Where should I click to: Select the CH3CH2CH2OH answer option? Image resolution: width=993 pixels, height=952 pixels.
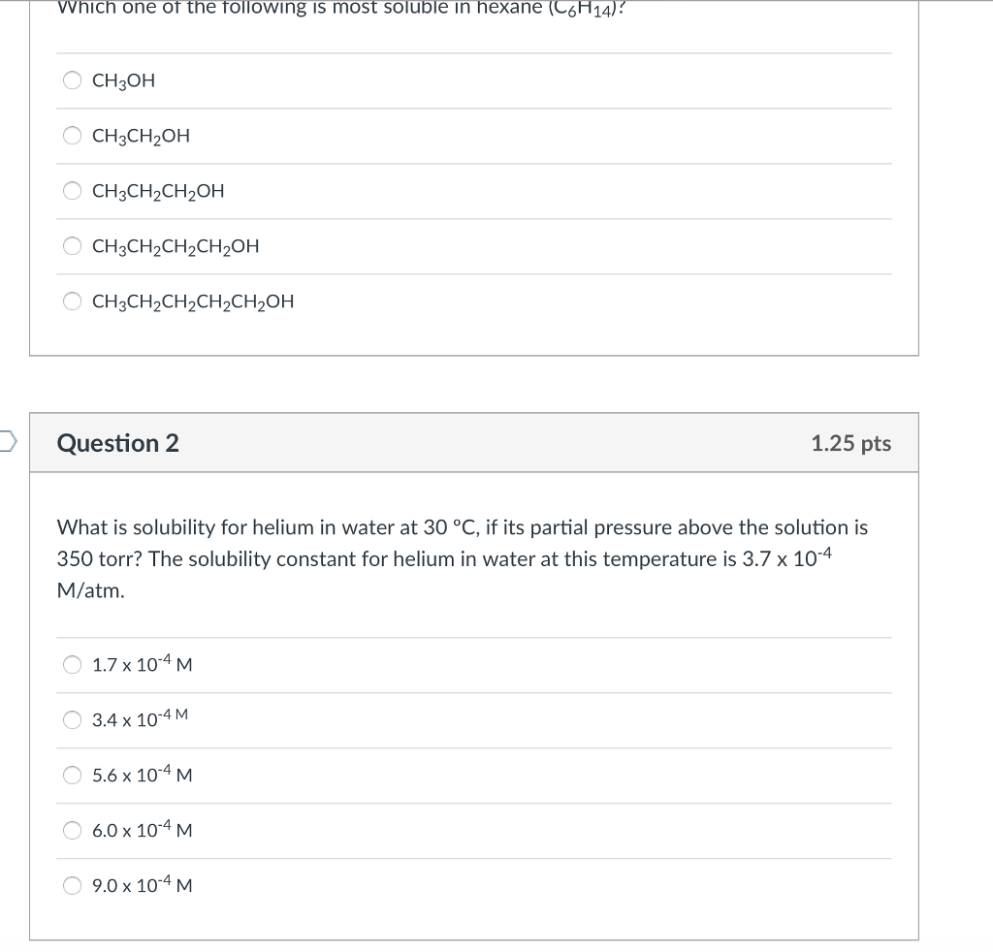tap(72, 191)
